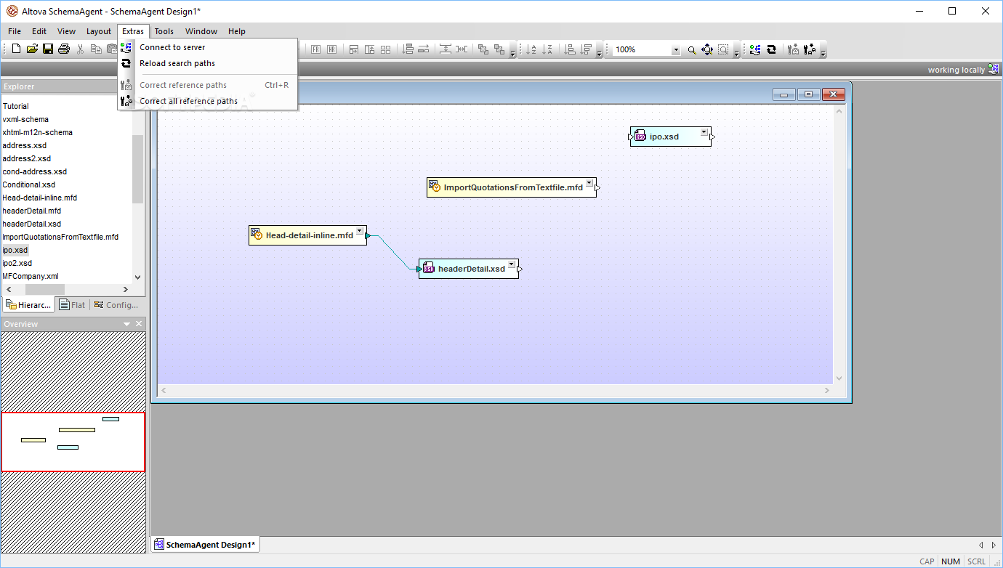Click the Open folder toolbar icon
The image size is (1003, 568).
coord(32,49)
